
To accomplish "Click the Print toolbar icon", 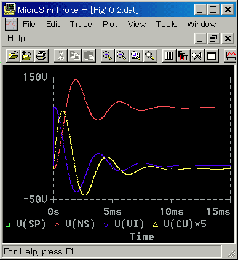I will tap(41, 55).
